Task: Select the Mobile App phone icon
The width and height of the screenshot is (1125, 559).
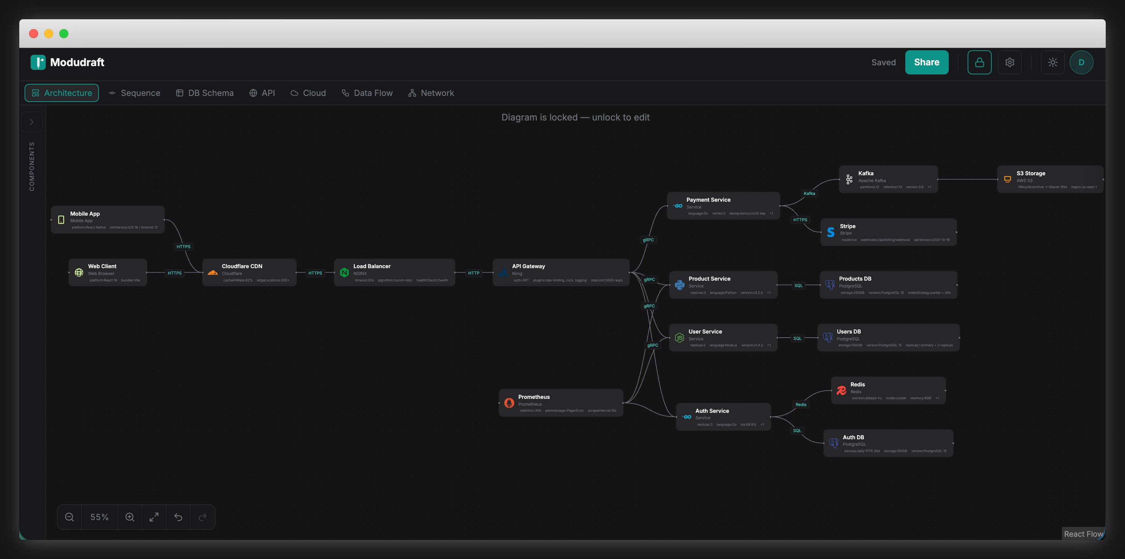Action: point(61,219)
